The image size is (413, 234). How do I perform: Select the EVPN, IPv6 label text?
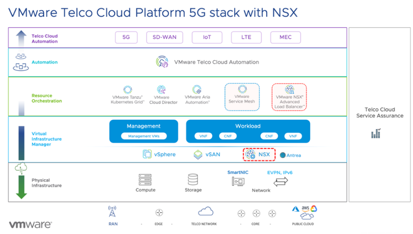280,173
